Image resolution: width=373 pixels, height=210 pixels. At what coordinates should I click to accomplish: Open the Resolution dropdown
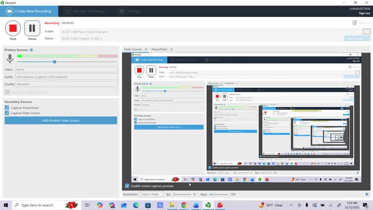click(x=152, y=194)
